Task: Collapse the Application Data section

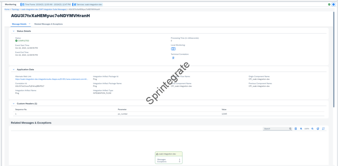Action: (14, 70)
